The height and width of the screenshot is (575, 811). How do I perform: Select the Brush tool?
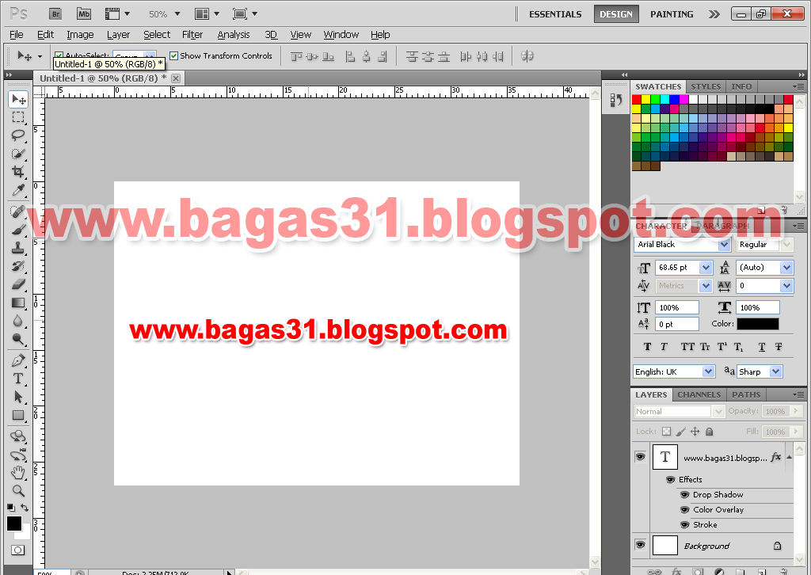click(19, 229)
